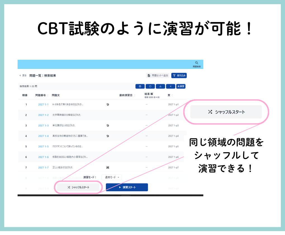This screenshot has width=285, height=235.
Task: Click the image icon on question row 3
Action: (x=108, y=126)
